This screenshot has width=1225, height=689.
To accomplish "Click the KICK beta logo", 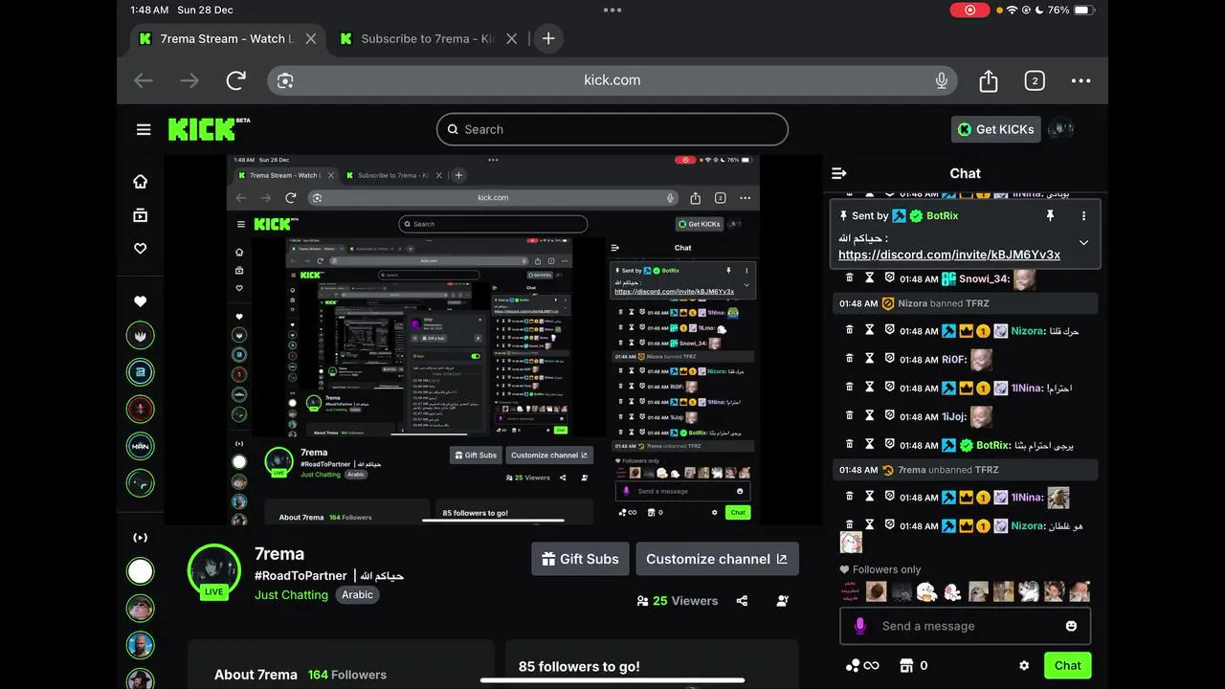I will point(209,129).
